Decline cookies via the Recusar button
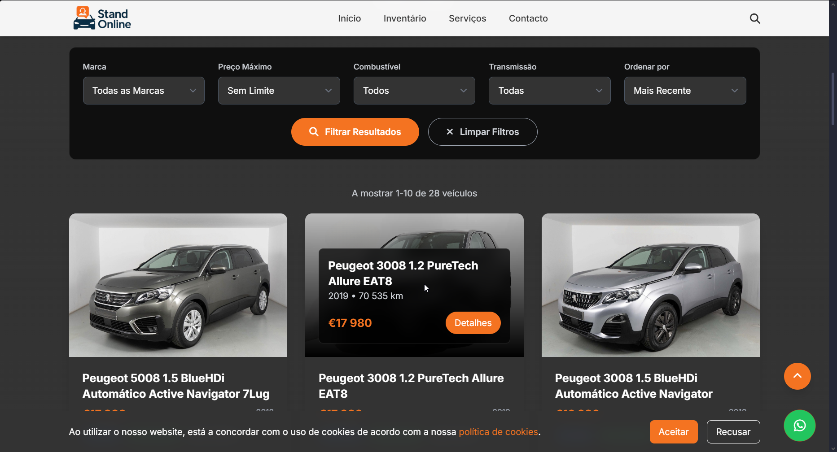The height and width of the screenshot is (452, 837). pos(733,431)
